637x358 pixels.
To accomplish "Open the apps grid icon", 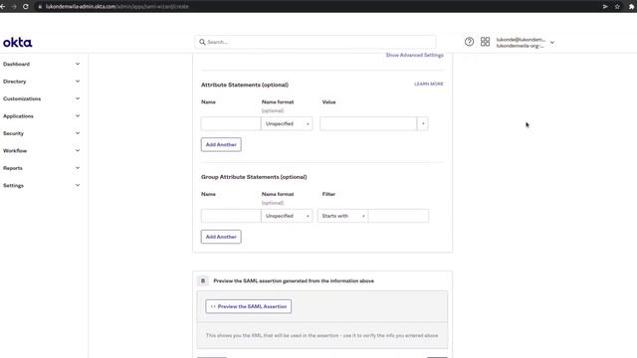I will [x=485, y=42].
